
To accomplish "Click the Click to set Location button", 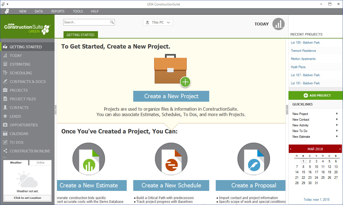I will tap(27, 198).
